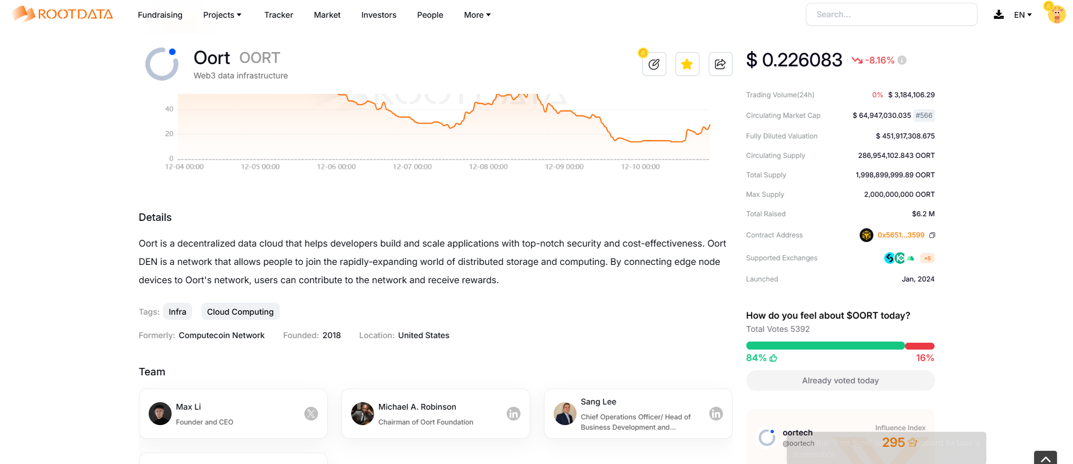The width and height of the screenshot is (1073, 464).
Task: Toggle the yellow star favorite button
Action: tap(687, 64)
